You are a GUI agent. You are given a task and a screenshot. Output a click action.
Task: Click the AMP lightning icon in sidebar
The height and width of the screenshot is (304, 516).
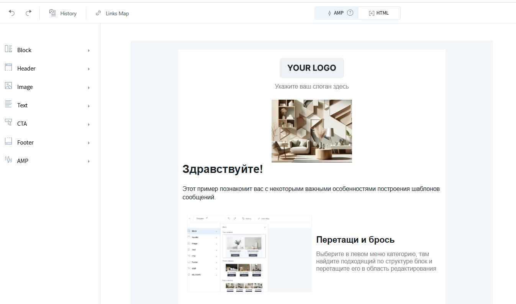tap(8, 160)
